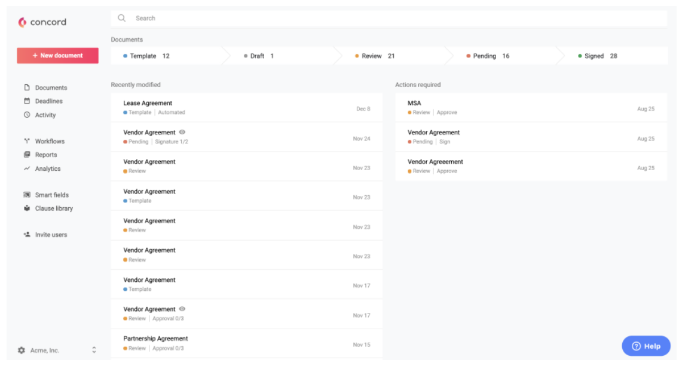The width and height of the screenshot is (682, 366).
Task: Click the concord logo icon
Action: tap(22, 21)
